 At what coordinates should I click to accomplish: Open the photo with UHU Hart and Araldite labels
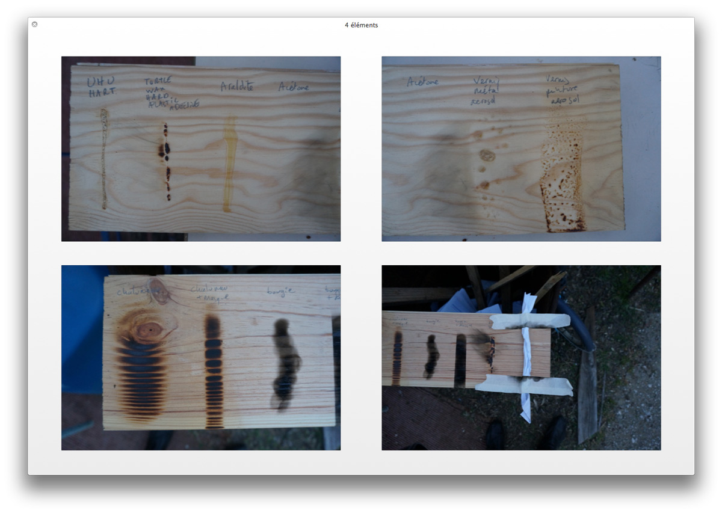click(201, 149)
